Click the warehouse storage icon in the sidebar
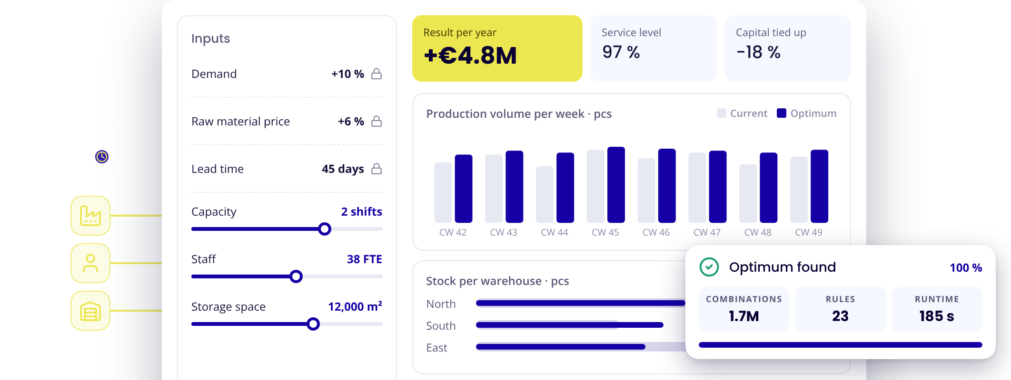The image size is (1011, 380). [x=90, y=311]
